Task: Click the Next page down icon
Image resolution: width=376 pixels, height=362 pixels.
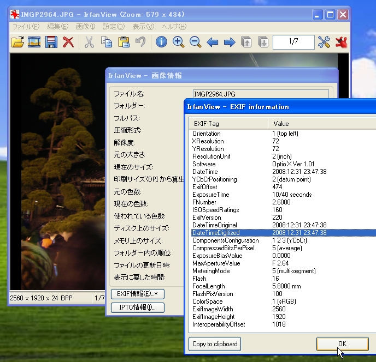Action: [263, 42]
